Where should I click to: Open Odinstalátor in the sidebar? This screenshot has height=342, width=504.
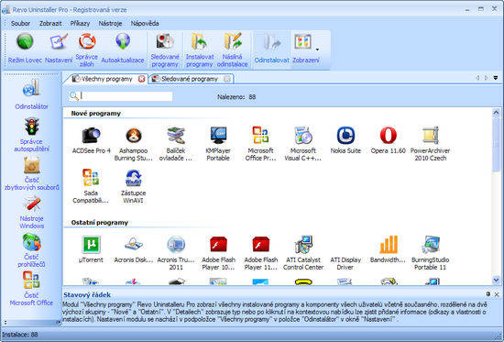[x=31, y=94]
